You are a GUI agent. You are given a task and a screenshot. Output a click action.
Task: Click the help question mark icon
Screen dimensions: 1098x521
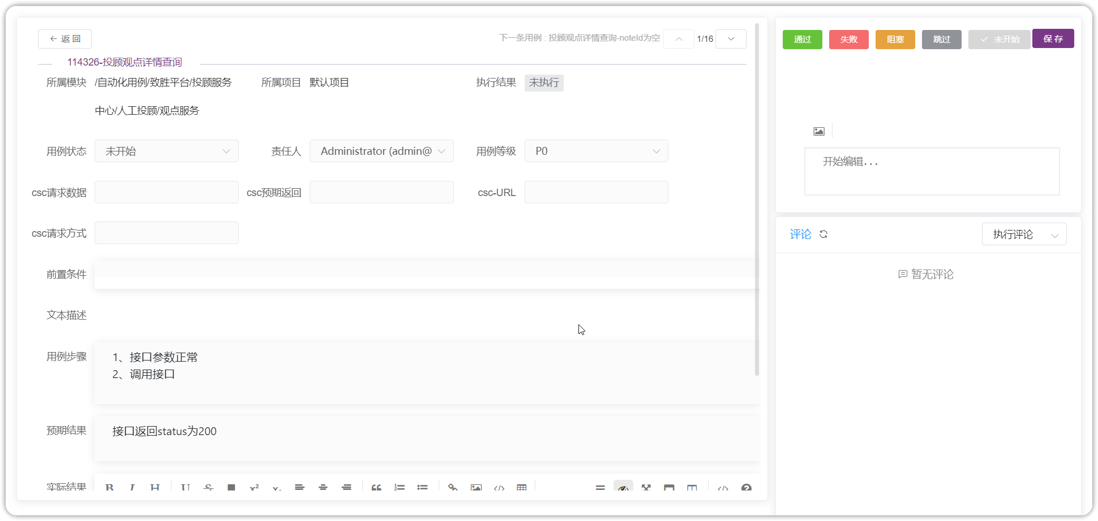point(746,487)
